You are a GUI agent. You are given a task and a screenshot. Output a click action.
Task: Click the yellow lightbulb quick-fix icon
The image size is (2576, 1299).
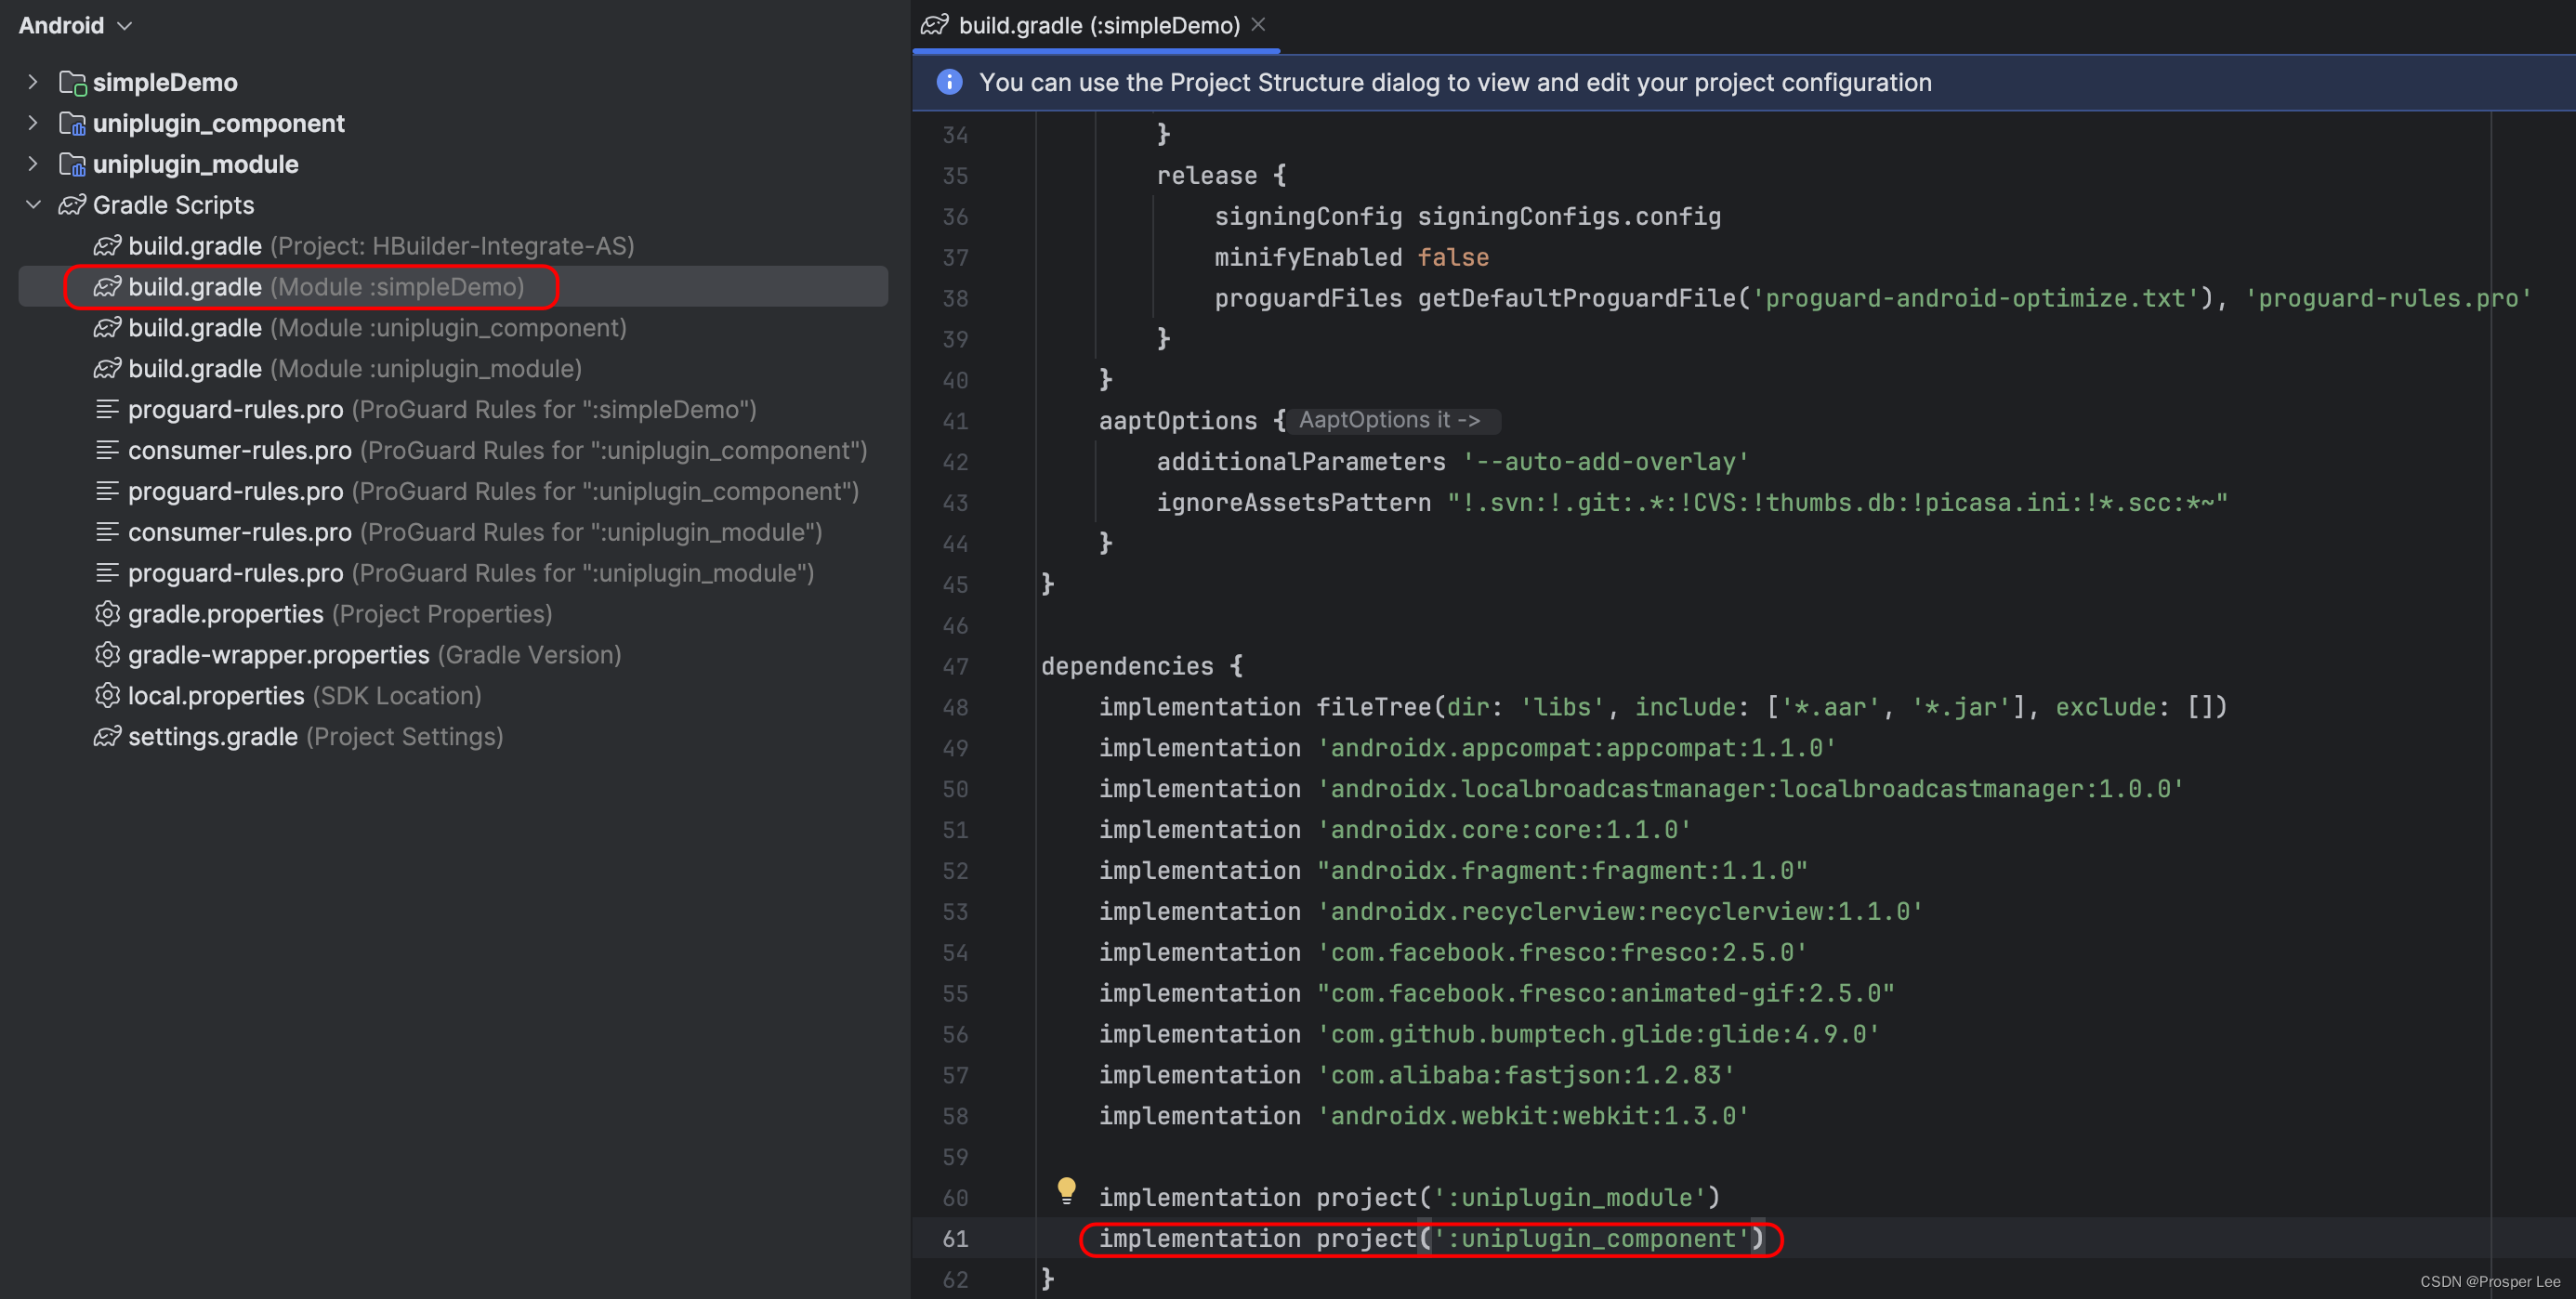pyautogui.click(x=1066, y=1189)
